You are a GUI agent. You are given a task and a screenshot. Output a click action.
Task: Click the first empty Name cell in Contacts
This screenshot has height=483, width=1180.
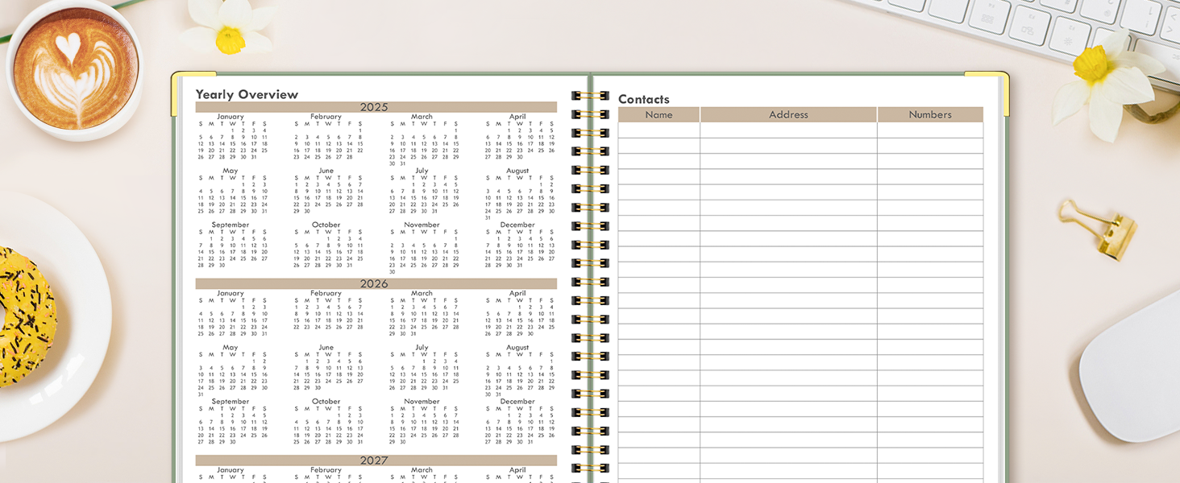[x=659, y=130]
